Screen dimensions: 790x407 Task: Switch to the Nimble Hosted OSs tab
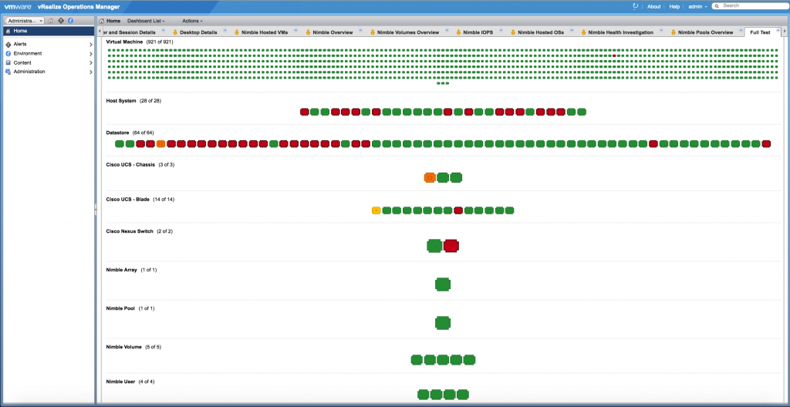point(541,32)
